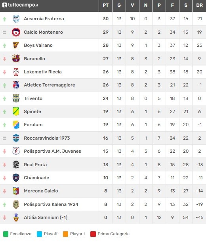Sort the table by the PT column header

click(105, 5)
